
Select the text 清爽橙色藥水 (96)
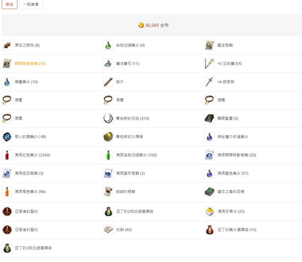tap(30, 192)
